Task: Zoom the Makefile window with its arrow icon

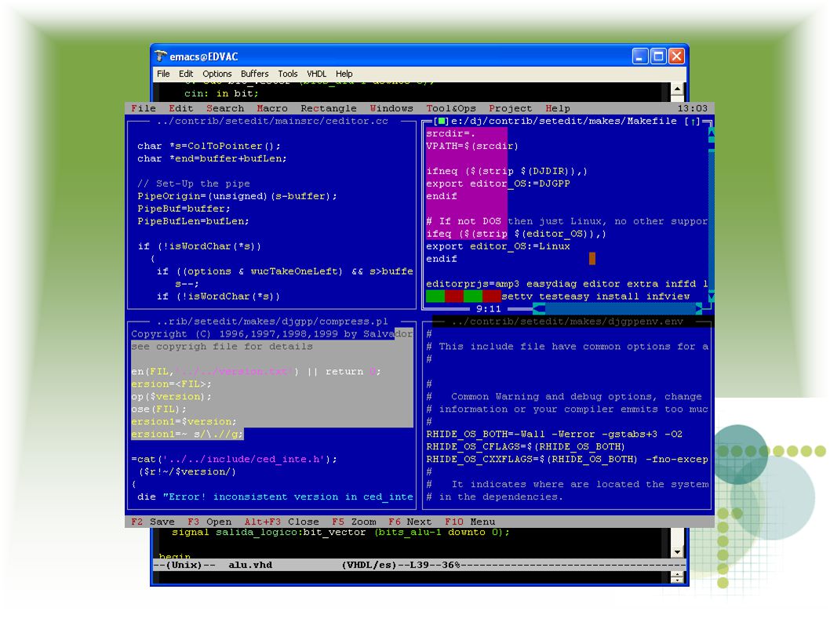Action: (693, 122)
